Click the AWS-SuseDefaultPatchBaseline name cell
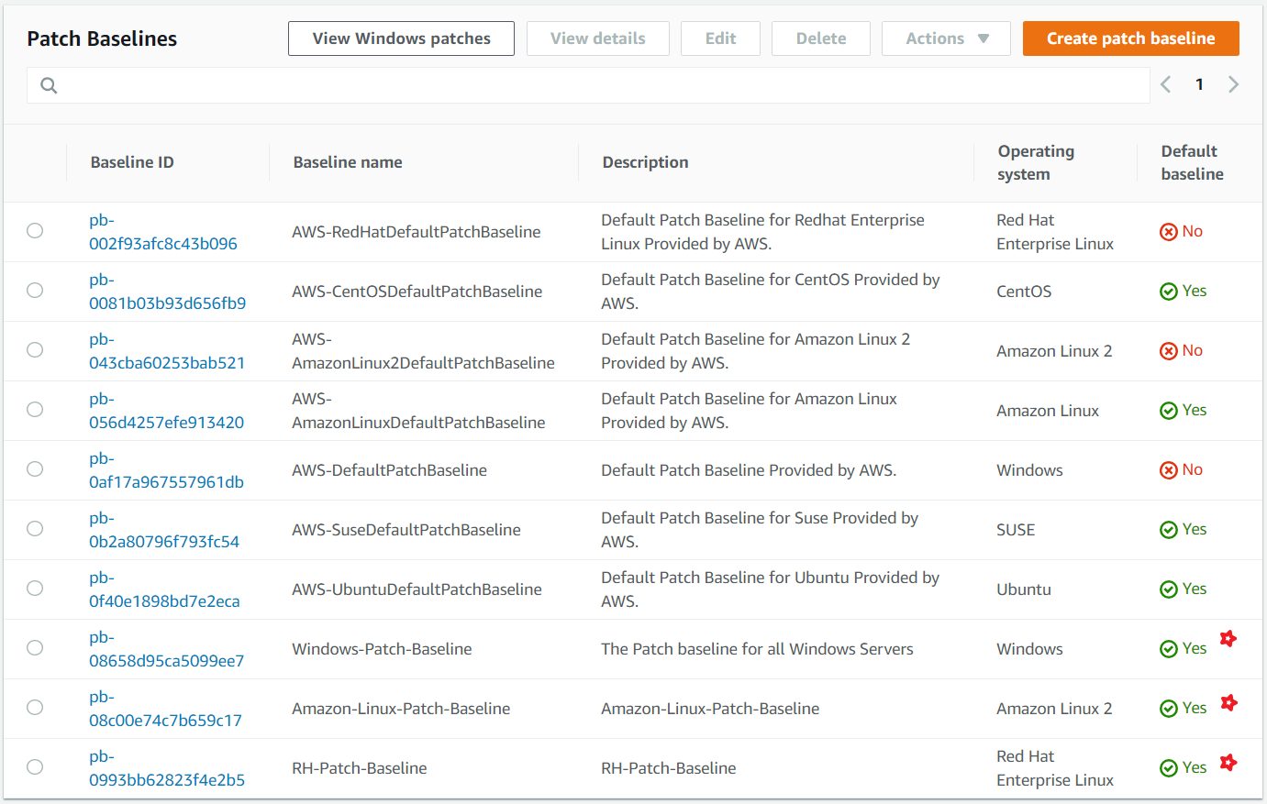This screenshot has height=804, width=1267. tap(406, 530)
